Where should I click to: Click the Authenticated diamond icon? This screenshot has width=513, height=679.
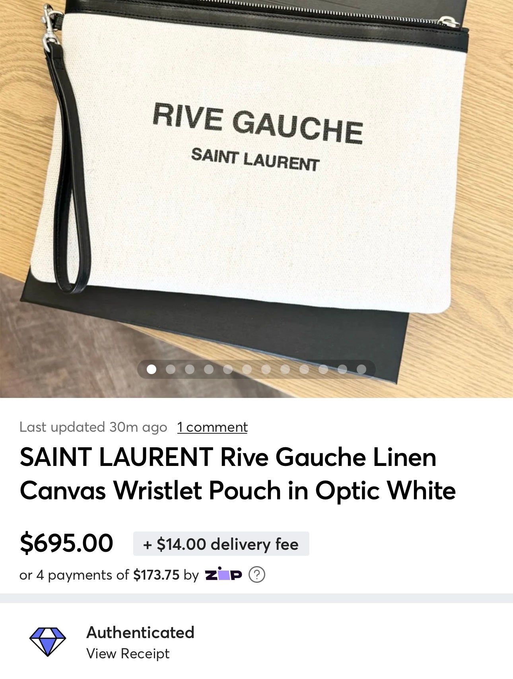tap(48, 642)
